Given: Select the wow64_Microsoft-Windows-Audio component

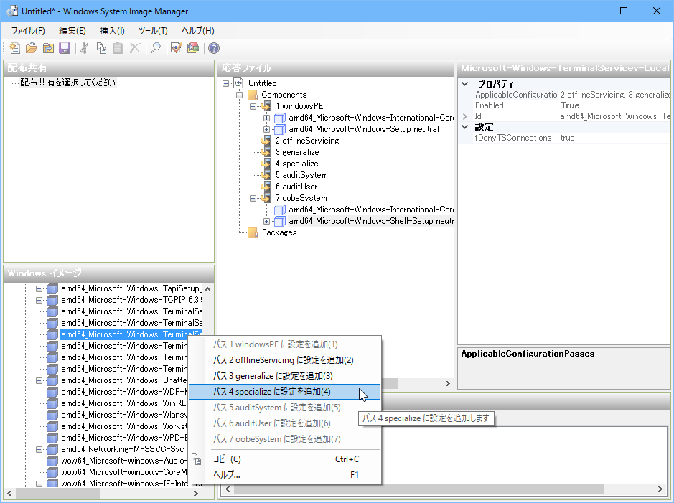Looking at the screenshot, I should (123, 461).
